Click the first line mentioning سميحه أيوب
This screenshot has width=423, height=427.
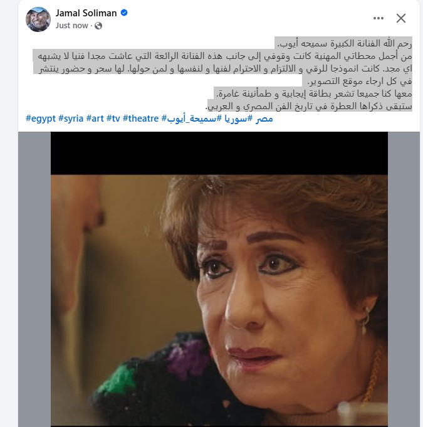coord(343,43)
